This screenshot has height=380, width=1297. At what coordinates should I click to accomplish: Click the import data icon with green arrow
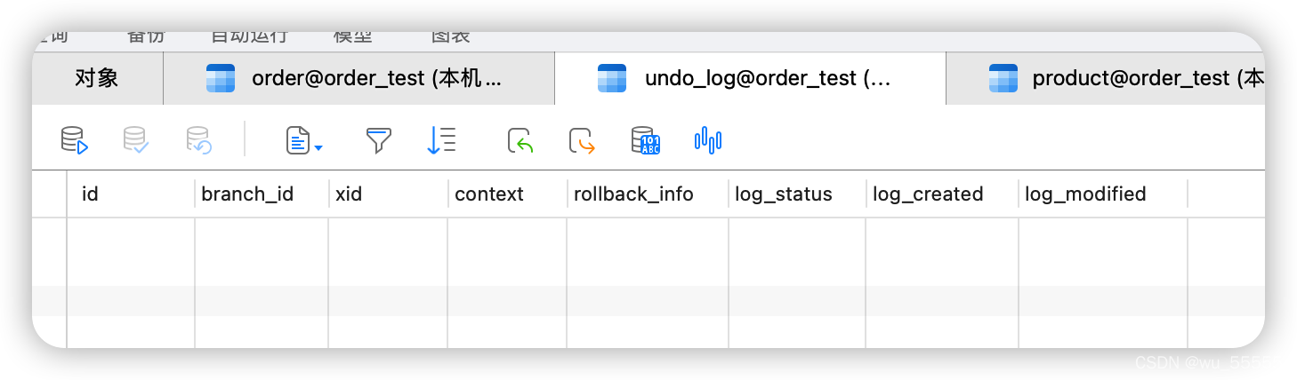[x=520, y=140]
